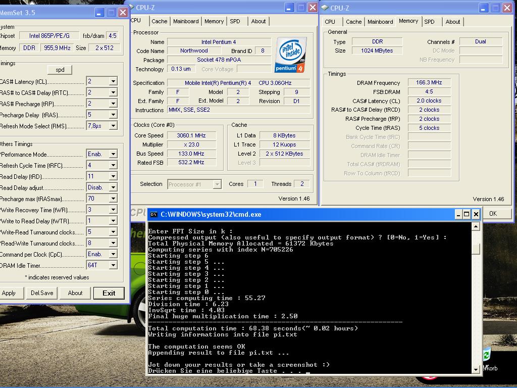This screenshot has height=388, width=517.
Task: Click the Channels # Dual value
Action: point(481,41)
